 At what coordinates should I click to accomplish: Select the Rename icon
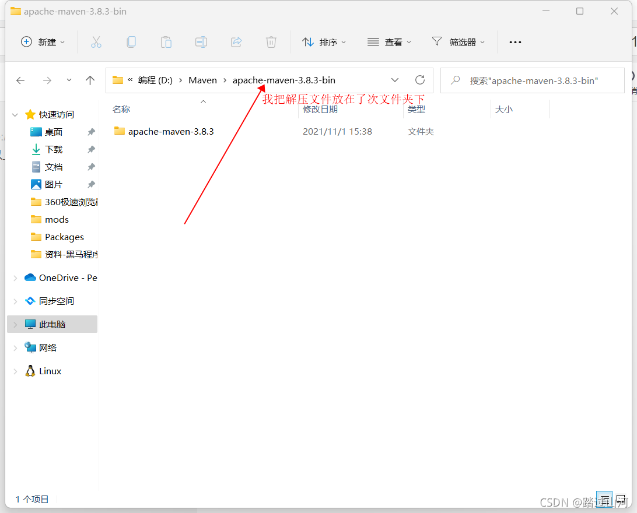pos(201,41)
